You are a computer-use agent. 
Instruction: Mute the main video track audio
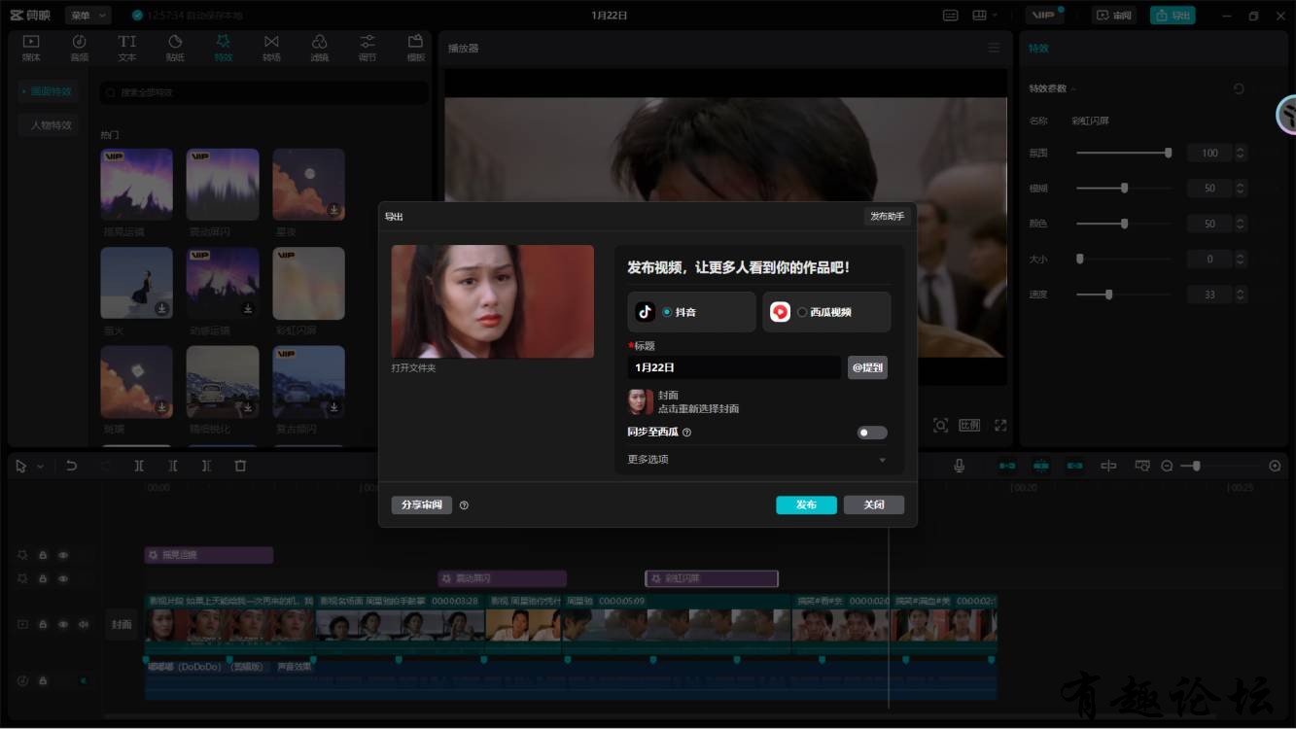click(x=84, y=624)
